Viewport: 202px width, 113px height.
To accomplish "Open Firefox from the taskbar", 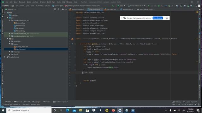I will [x=113, y=110].
